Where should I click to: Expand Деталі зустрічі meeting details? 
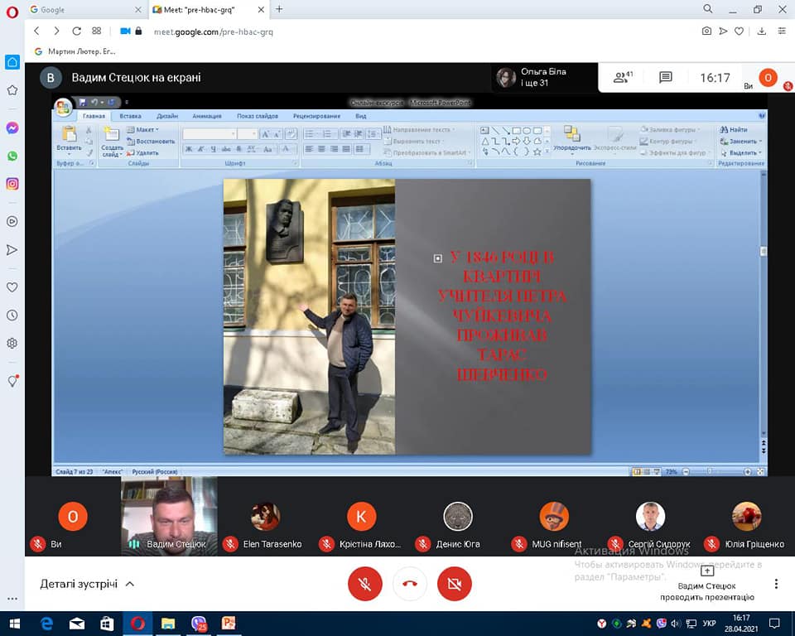pos(87,584)
